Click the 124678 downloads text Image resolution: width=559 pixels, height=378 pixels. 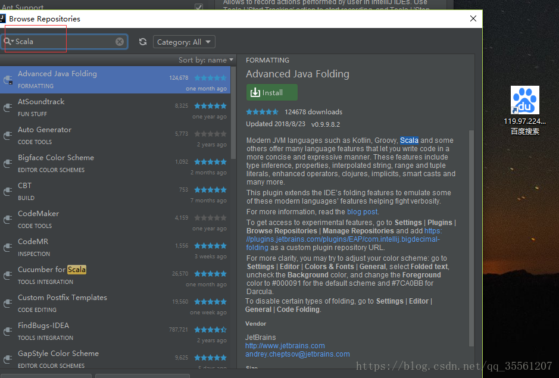coord(313,112)
